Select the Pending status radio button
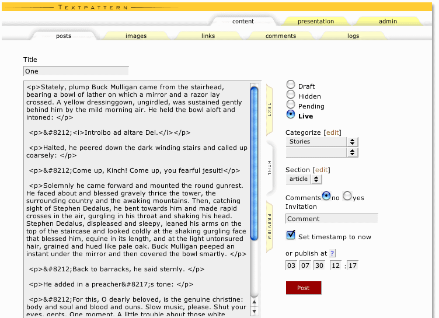This screenshot has width=439, height=318. coord(291,104)
